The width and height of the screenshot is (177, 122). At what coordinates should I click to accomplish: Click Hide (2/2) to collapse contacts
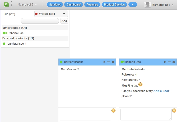[x=9, y=14]
